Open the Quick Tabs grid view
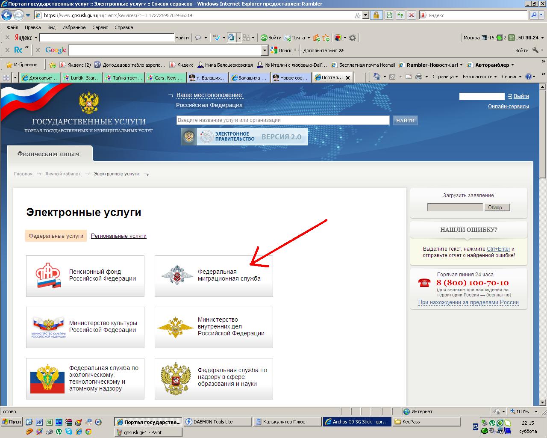Image resolution: width=547 pixels, height=438 pixels. coord(6,77)
